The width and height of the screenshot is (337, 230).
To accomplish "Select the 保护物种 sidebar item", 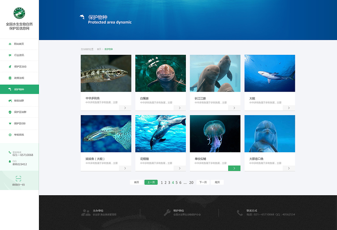I will [x=19, y=89].
